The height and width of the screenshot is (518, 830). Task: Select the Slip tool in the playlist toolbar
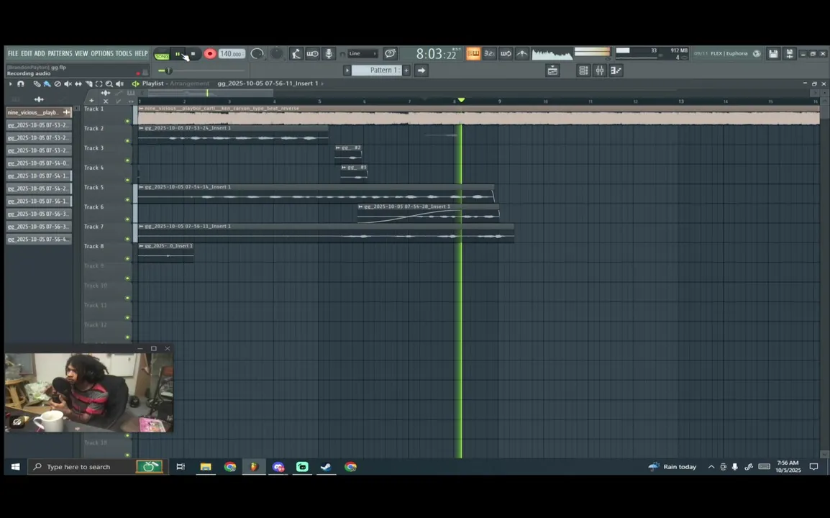coord(78,83)
